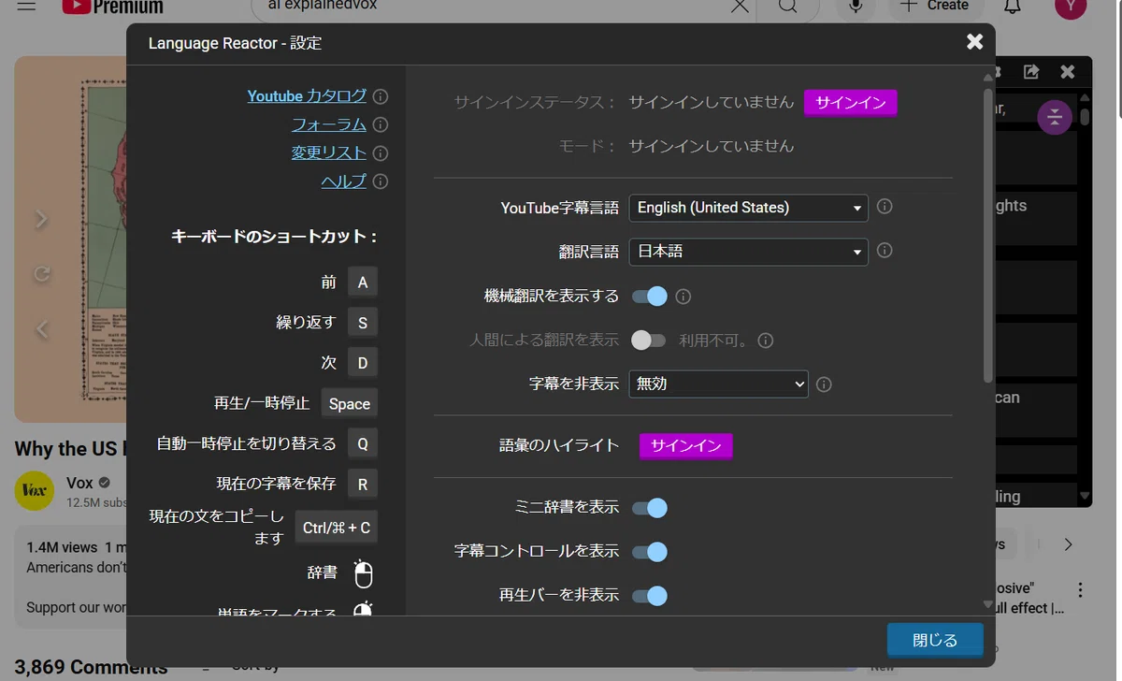This screenshot has width=1122, height=681.
Task: Click the settings dialog scrollbar up arrow
Action: click(x=988, y=77)
